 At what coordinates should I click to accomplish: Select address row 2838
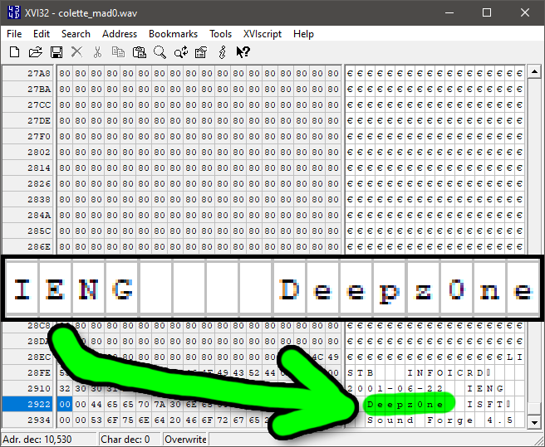point(27,199)
